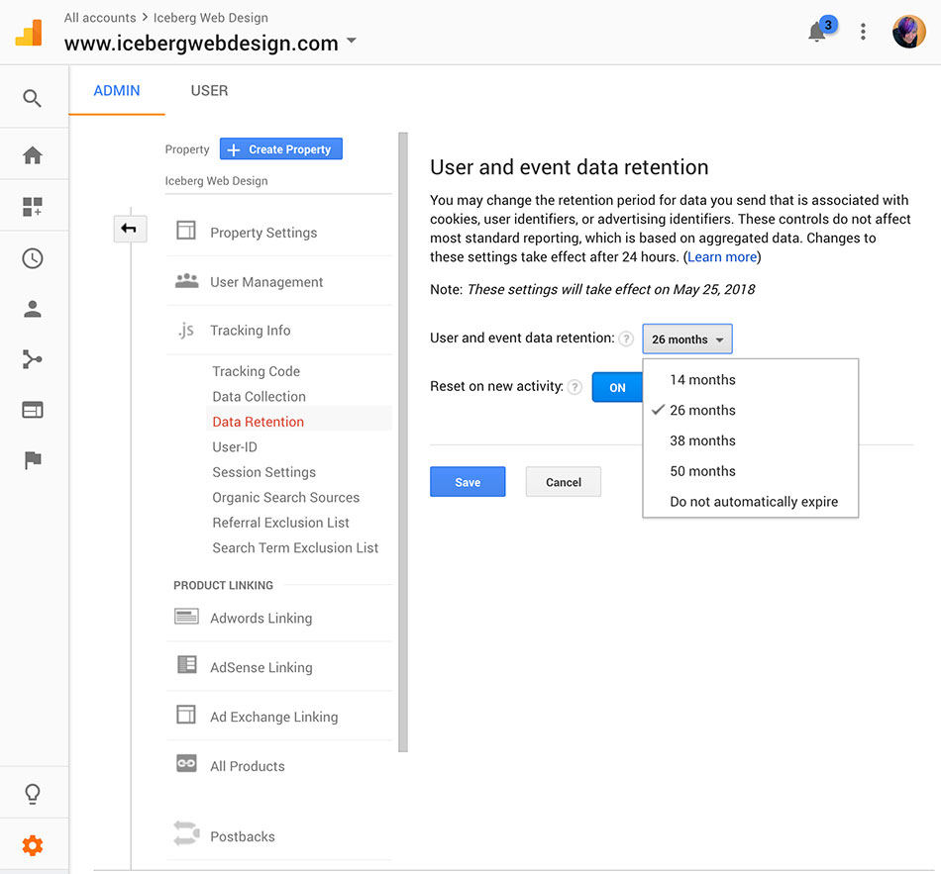The width and height of the screenshot is (941, 874).
Task: Click 'Iceberg Web Design' property name text
Action: (x=216, y=180)
